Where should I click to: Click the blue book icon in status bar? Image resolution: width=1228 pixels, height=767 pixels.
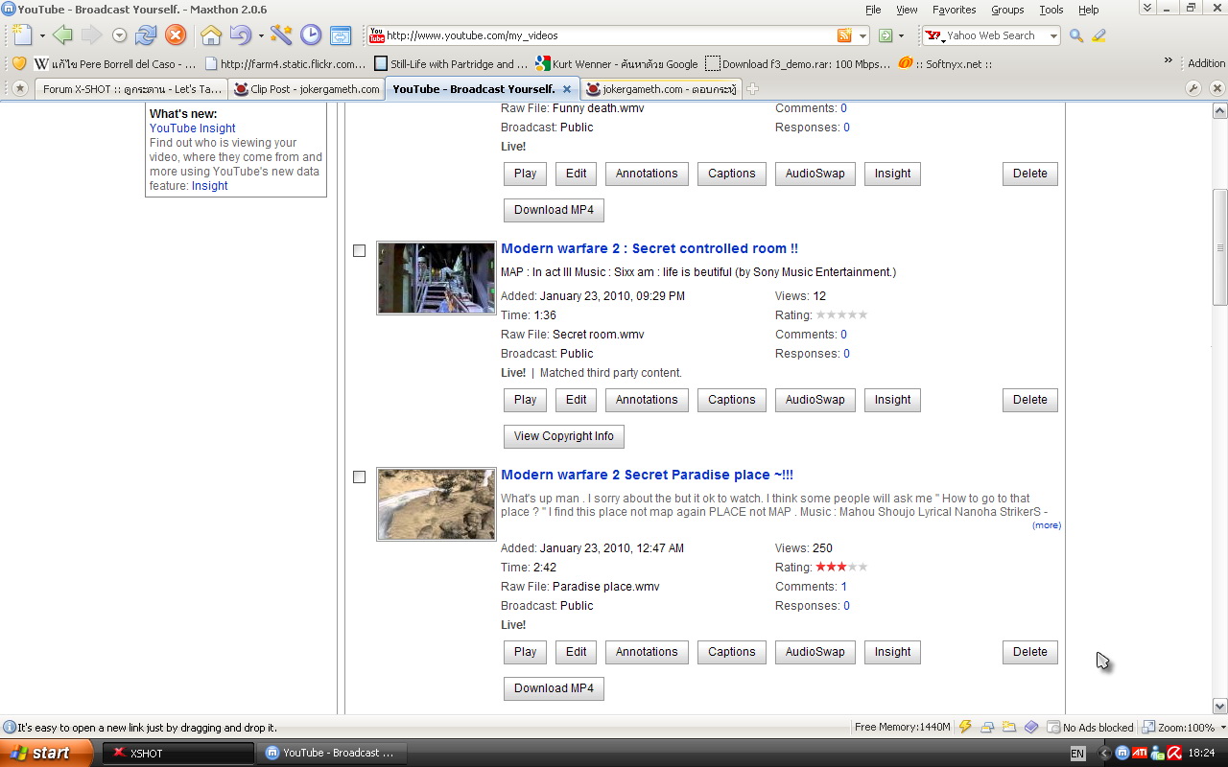point(1031,727)
